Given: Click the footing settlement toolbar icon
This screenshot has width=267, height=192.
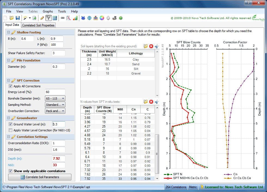Looking at the screenshot, I should coord(96,18).
